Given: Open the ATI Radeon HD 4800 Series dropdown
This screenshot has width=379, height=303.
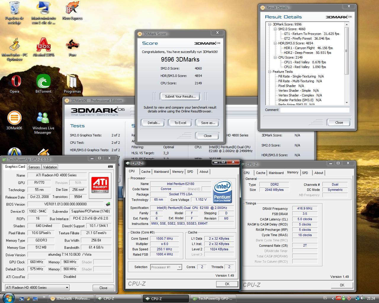Looking at the screenshot, I should [37, 287].
